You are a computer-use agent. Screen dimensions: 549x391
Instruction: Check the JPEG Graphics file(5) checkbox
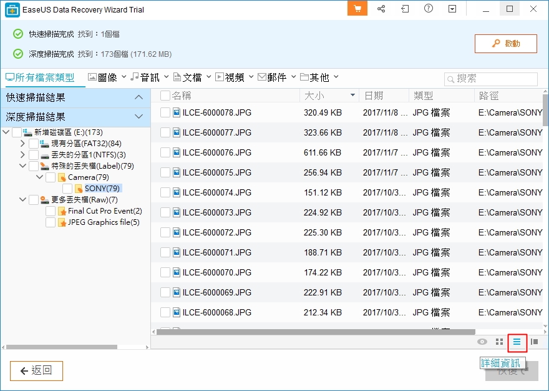coord(51,222)
